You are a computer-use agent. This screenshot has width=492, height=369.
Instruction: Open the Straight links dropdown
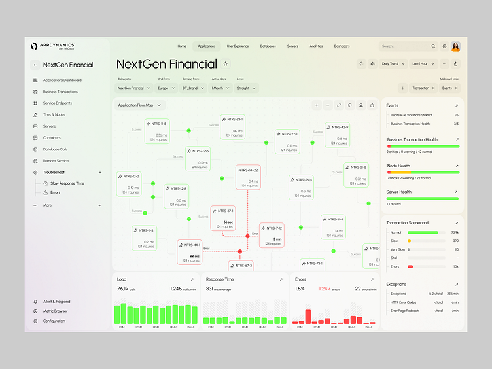tap(246, 88)
